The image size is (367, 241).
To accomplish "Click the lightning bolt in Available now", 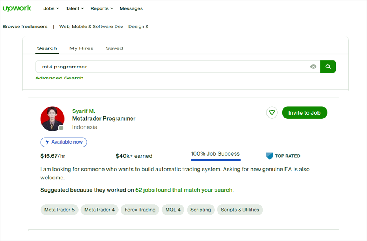I will coord(47,142).
